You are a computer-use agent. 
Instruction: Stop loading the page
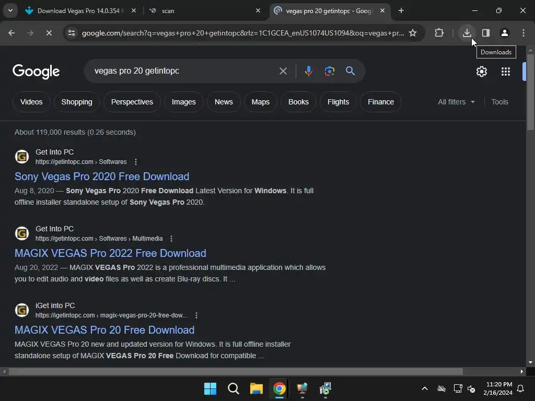49,33
